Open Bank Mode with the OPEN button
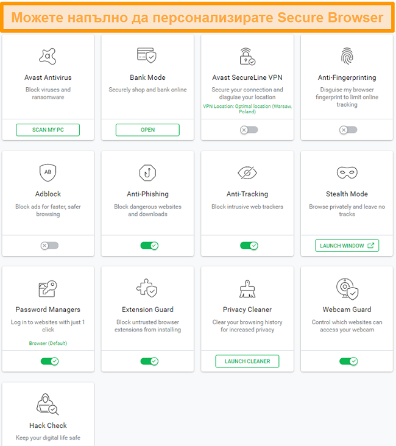396x446 pixels. tap(147, 130)
